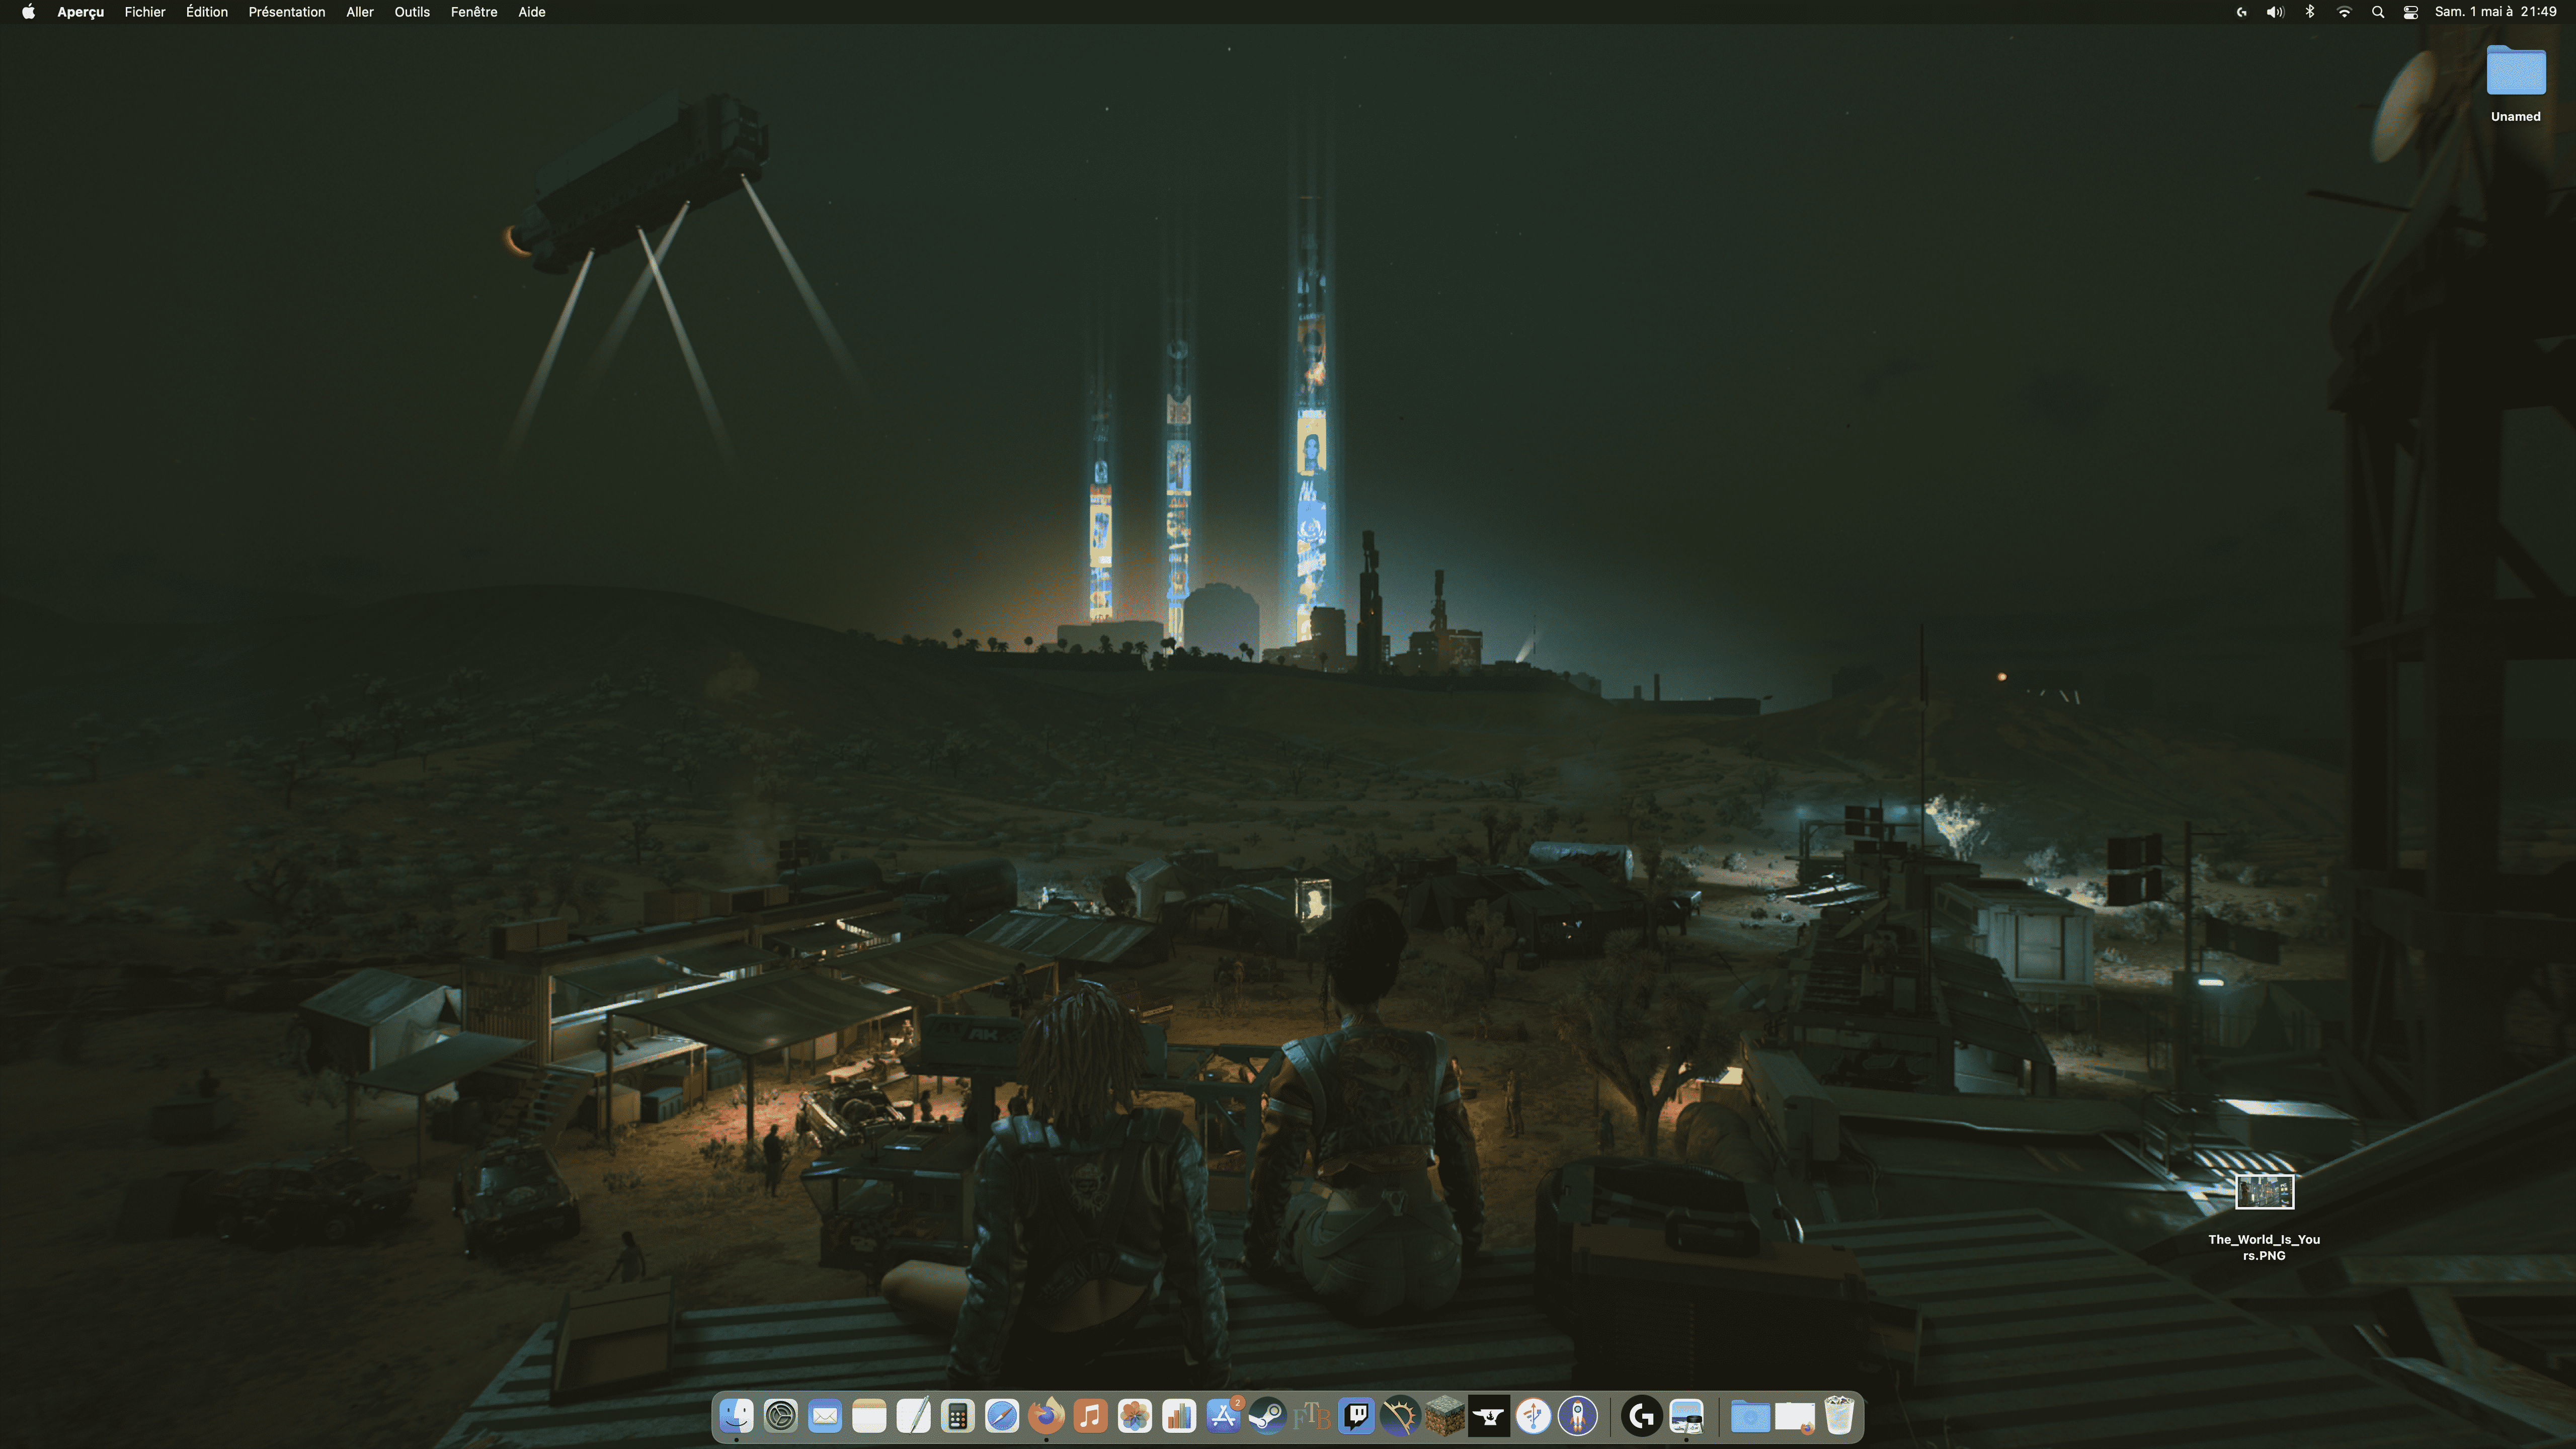Open the Aller menu
The height and width of the screenshot is (1449, 2576).
[360, 12]
